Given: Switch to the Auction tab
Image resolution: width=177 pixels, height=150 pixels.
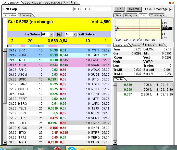Looking at the screenshot, I should click(x=136, y=45).
